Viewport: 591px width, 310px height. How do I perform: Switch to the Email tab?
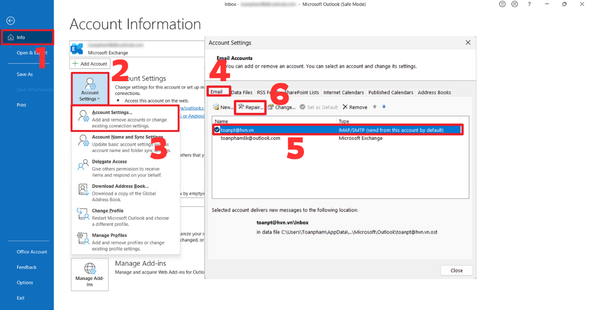217,92
